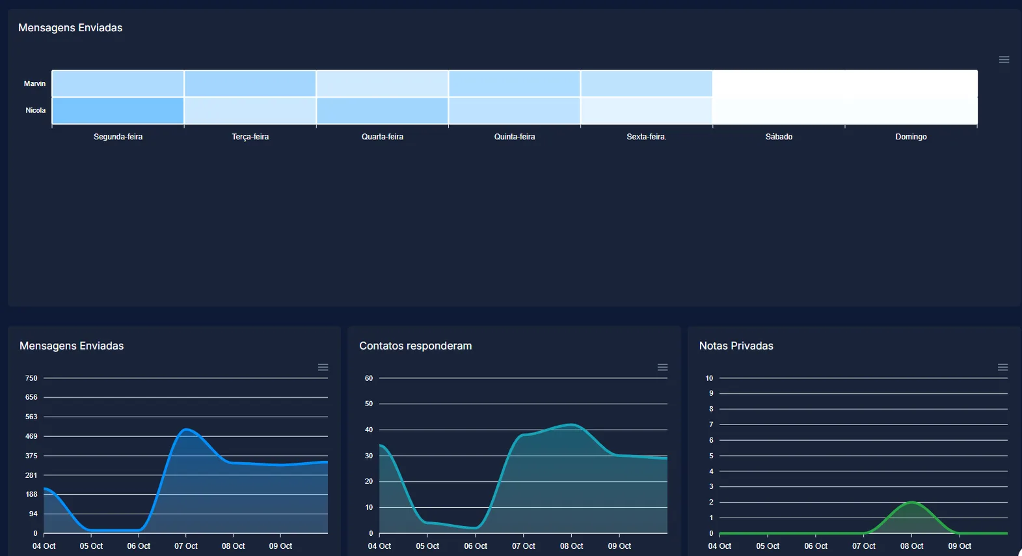Viewport: 1022px width, 556px height.
Task: Click the 40 value on Contatos responderam axis
Action: pyautogui.click(x=369, y=430)
